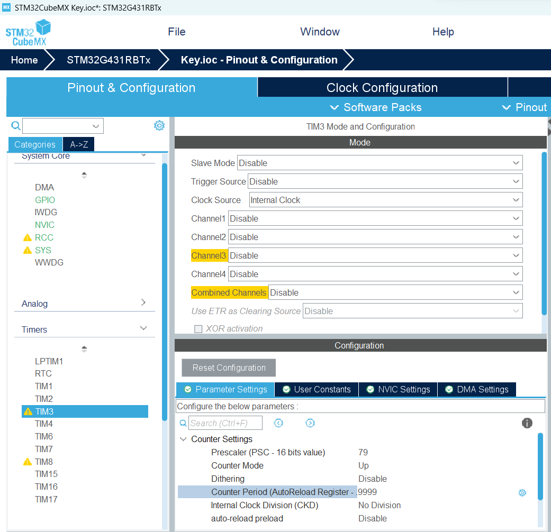Select RTC in the Timers list
Viewport: 551px width, 532px height.
43,374
